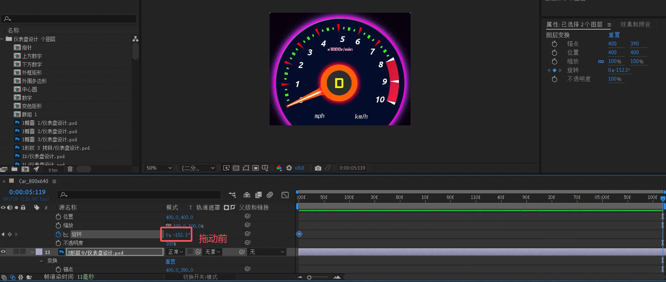Go to previous 旋转 keyframe in timeline
Viewport: 666px width, 282px height.
click(x=3, y=234)
